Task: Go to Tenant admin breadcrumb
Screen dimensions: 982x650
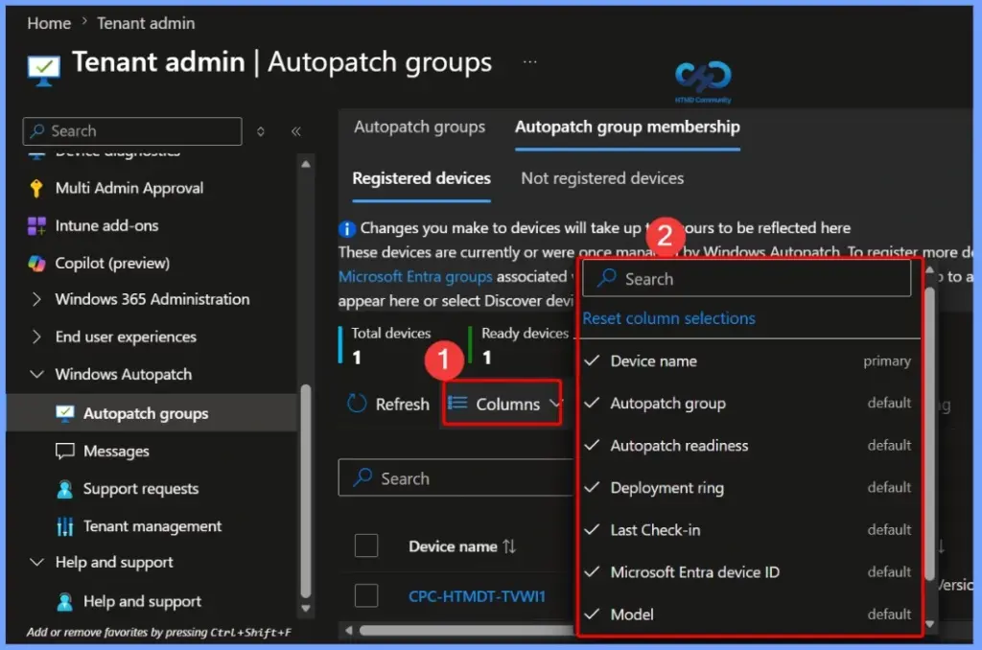Action: click(x=146, y=23)
